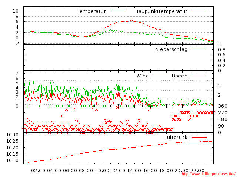Click the green Niederschlag legend line

[199, 49]
